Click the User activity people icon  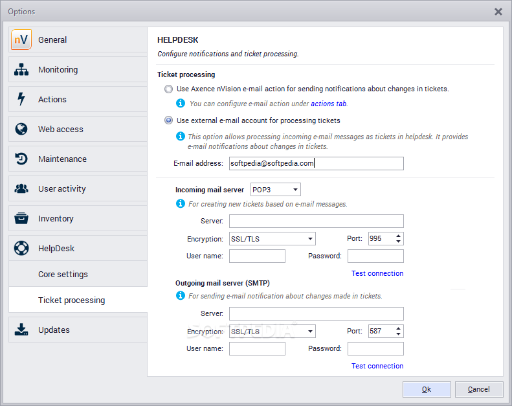21,188
